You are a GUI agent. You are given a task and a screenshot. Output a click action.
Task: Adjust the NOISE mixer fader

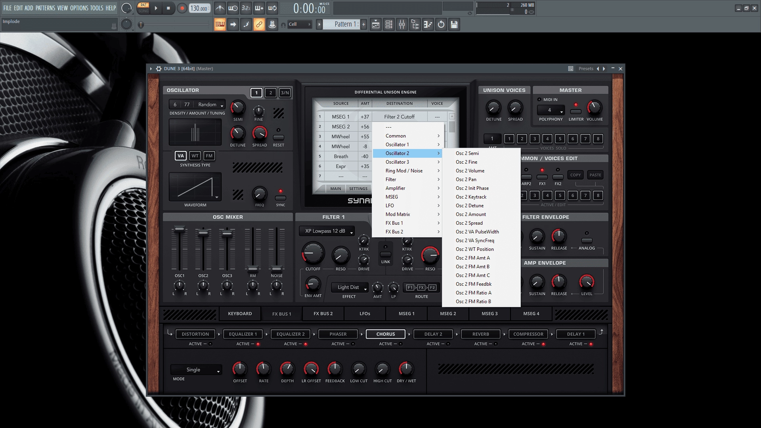277,268
